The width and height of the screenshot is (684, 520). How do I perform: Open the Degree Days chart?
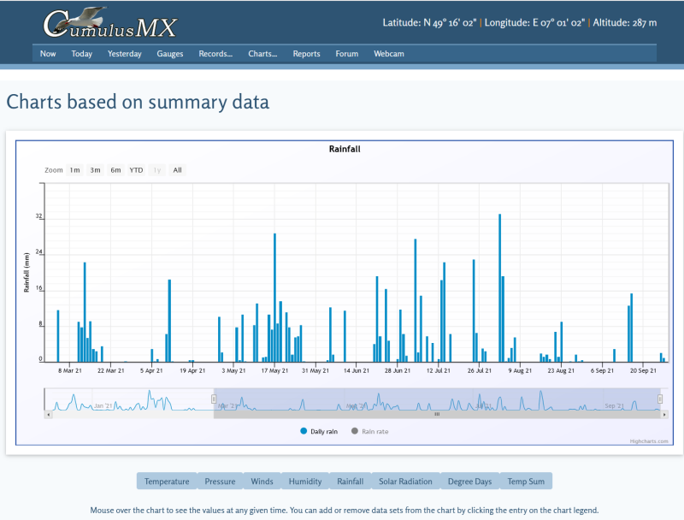pos(469,481)
